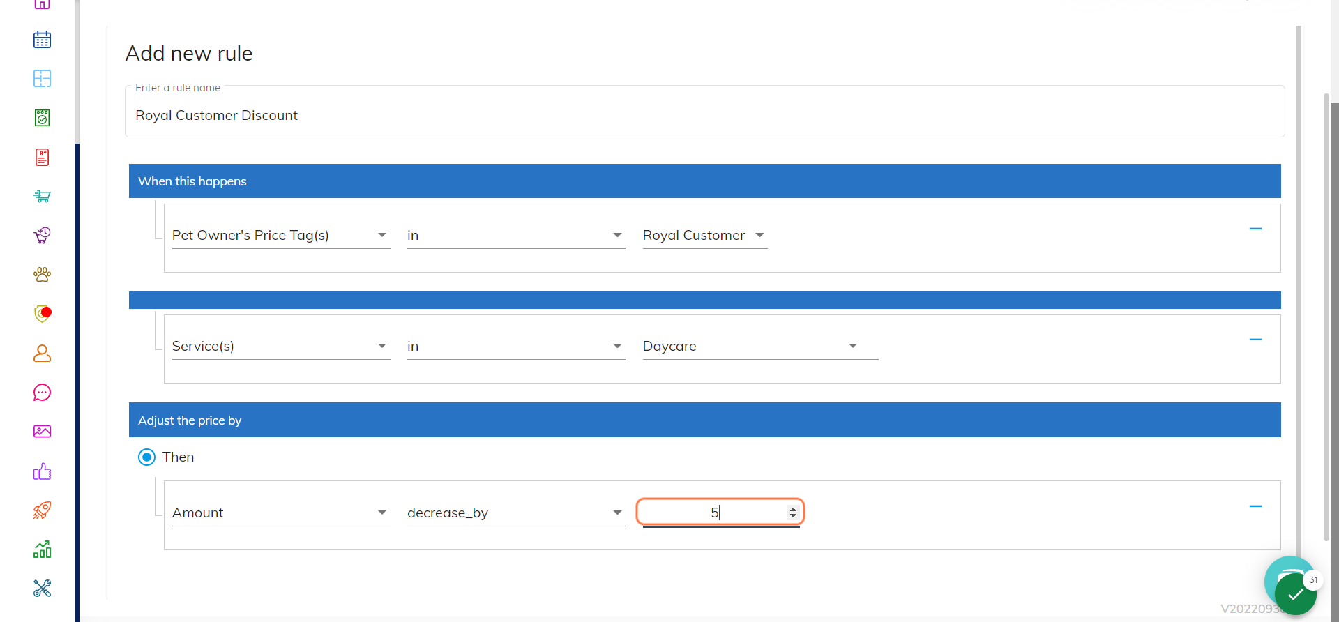Open the light-blue grid layout icon
The width and height of the screenshot is (1339, 622).
pyautogui.click(x=42, y=79)
